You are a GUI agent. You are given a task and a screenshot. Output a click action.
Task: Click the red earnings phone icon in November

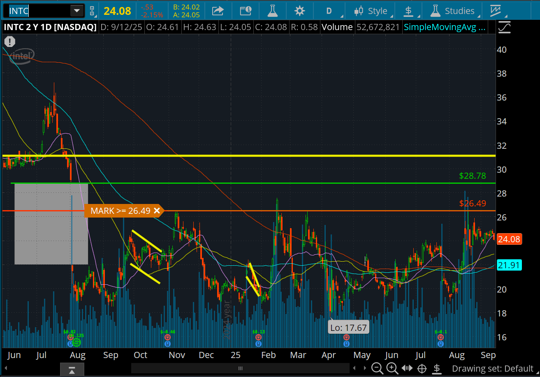coord(167,337)
